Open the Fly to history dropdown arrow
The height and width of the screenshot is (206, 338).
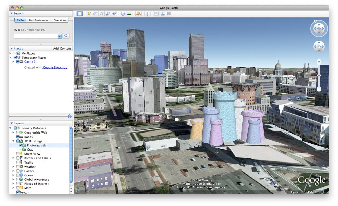60,36
